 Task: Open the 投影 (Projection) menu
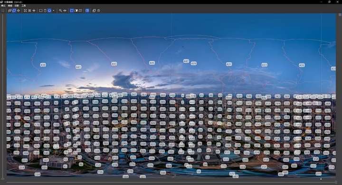[17, 5]
